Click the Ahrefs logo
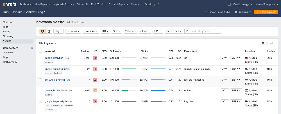Image resolution: width=281 pixels, height=114 pixels. [10, 4]
